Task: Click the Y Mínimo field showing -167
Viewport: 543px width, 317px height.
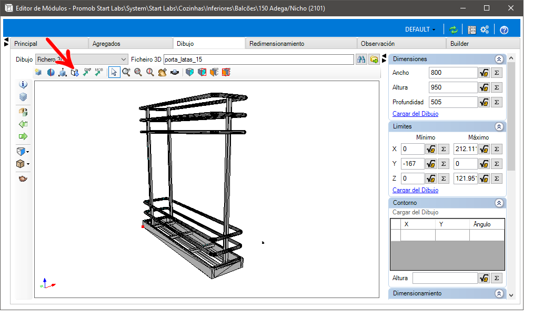Action: [413, 164]
